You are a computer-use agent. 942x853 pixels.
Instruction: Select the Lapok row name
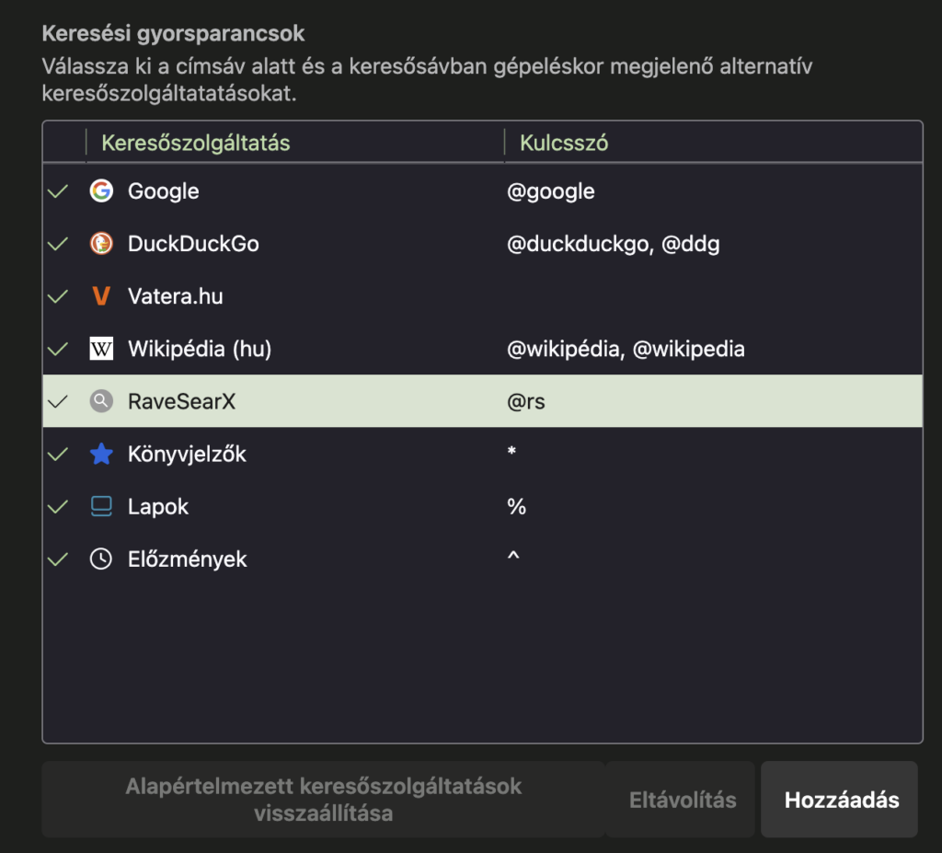tap(158, 506)
